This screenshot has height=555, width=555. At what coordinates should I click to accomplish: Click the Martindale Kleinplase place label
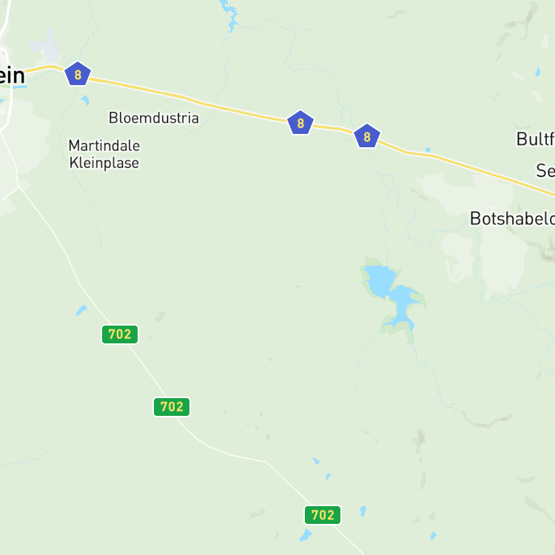coord(104,155)
